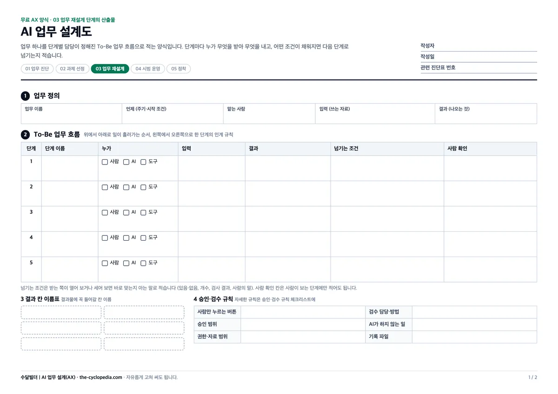
Task: Click the section 1 number badge
Action: coord(25,96)
